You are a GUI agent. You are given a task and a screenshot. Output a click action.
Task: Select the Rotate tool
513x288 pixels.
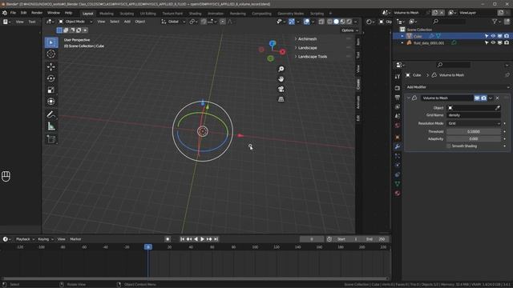coord(51,78)
